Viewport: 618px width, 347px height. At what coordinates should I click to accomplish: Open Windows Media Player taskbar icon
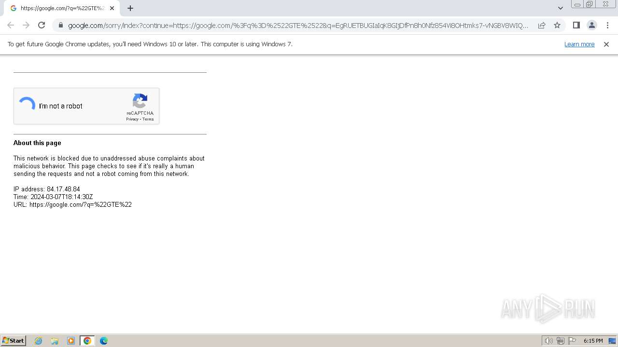[x=71, y=341]
